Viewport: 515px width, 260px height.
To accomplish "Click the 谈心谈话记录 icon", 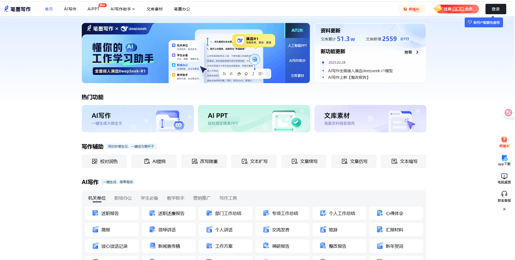I will (95, 246).
